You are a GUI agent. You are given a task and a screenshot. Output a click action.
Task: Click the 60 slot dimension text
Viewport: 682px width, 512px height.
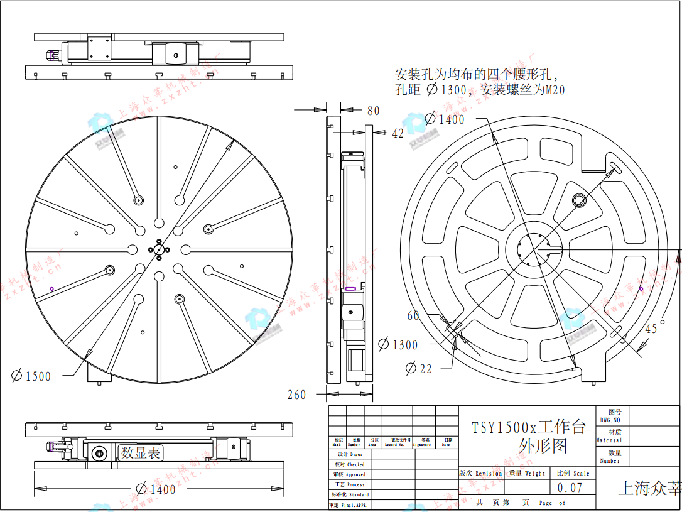413,315
